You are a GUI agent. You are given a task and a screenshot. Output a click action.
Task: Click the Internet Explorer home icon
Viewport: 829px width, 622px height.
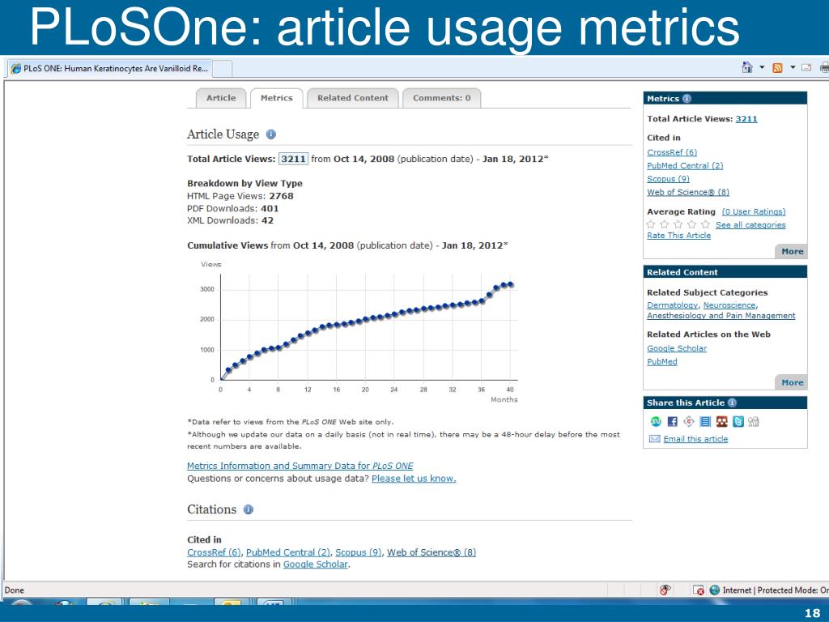click(747, 67)
